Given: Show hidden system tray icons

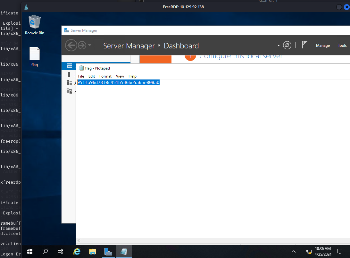Looking at the screenshot, I should pos(294,252).
